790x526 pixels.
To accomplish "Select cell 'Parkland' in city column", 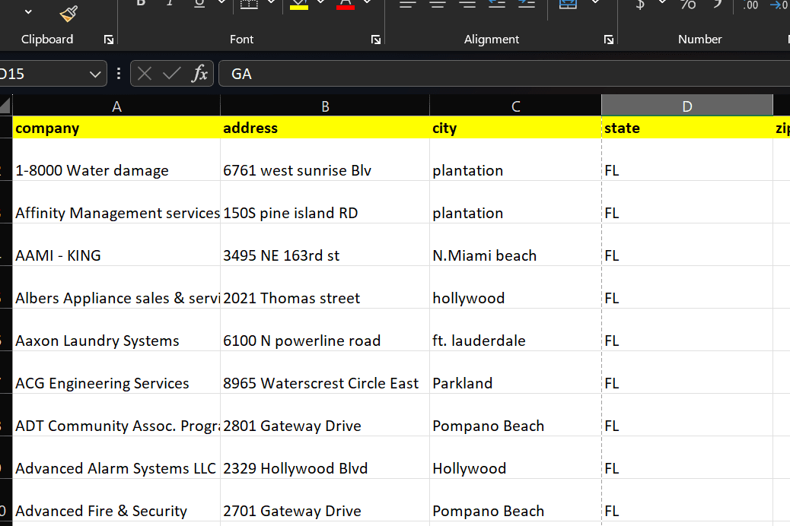I will click(515, 372).
